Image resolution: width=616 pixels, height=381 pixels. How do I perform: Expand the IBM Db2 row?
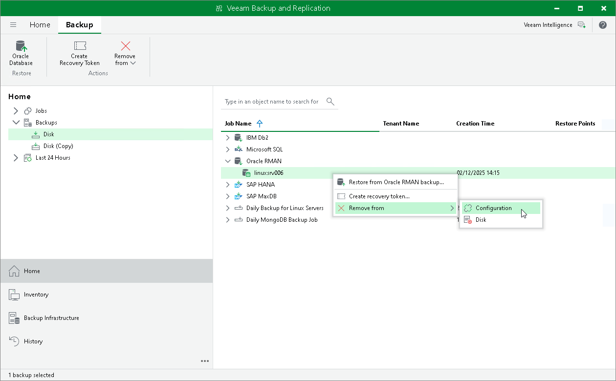227,138
